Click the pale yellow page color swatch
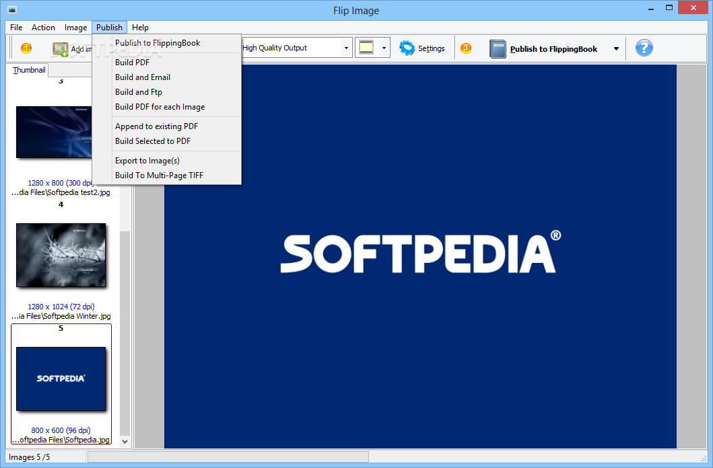The image size is (713, 468). tap(366, 48)
